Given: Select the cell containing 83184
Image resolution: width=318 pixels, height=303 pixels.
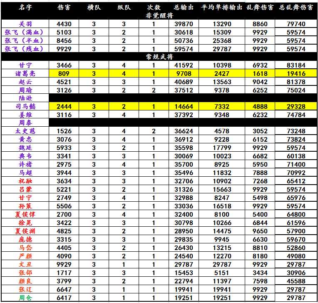Looking at the screenshot, I should pyautogui.click(x=296, y=65).
